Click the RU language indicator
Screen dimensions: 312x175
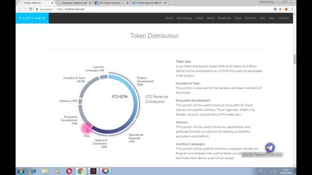261,171
